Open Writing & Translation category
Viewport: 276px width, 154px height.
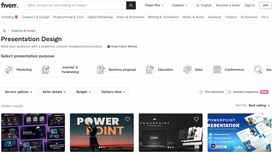[163, 17]
